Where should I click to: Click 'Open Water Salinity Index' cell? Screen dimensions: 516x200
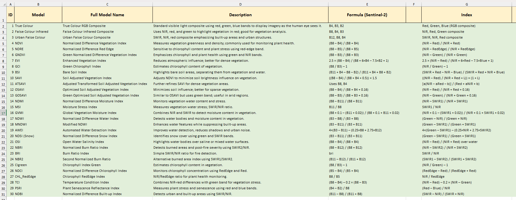tap(107, 142)
